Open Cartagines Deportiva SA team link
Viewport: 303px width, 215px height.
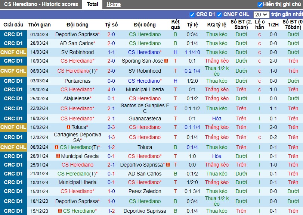tap(77, 137)
